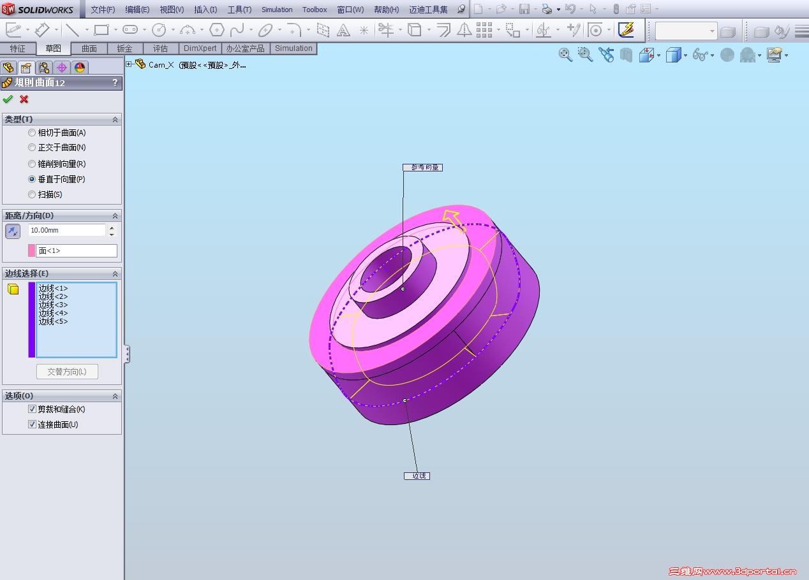Select the Plane sketch tool
The height and width of the screenshot is (580, 809).
pyautogui.click(x=323, y=29)
